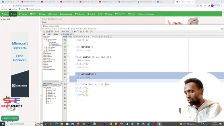Close the Calculator.java editor tab

pos(73,34)
